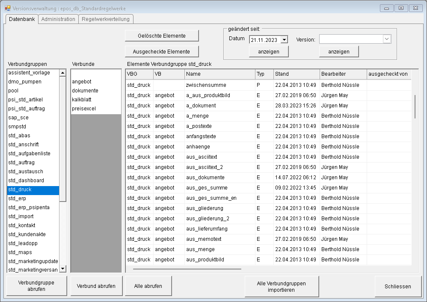This screenshot has height=302, width=427.
Task: Switch to the Administration tab
Action: coord(58,19)
